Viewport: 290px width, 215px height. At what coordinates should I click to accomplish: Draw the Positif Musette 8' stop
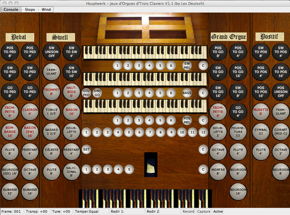(261, 112)
